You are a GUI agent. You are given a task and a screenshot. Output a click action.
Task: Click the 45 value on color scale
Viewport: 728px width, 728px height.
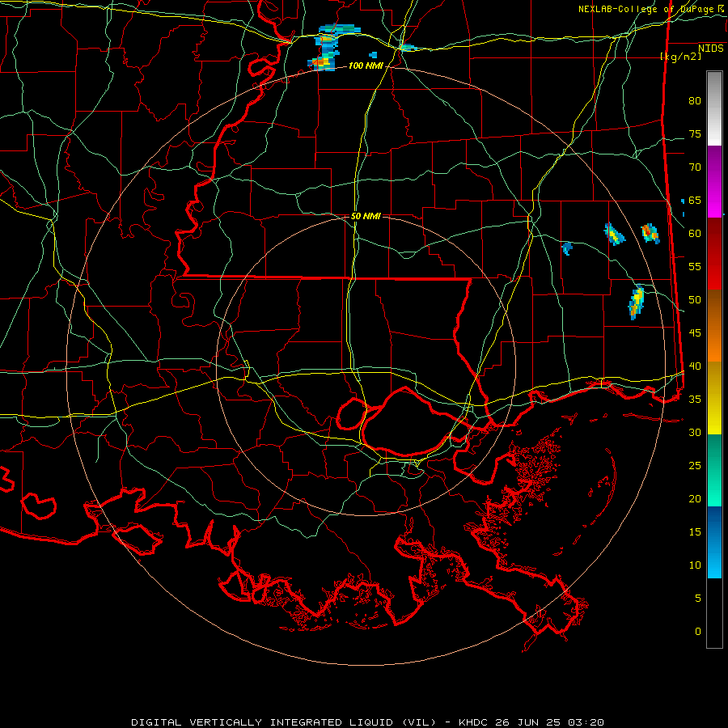coord(695,333)
